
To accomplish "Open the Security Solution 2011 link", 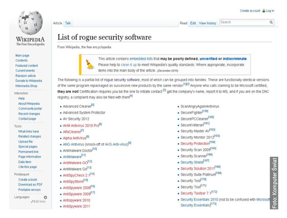I will tap(197, 169).
